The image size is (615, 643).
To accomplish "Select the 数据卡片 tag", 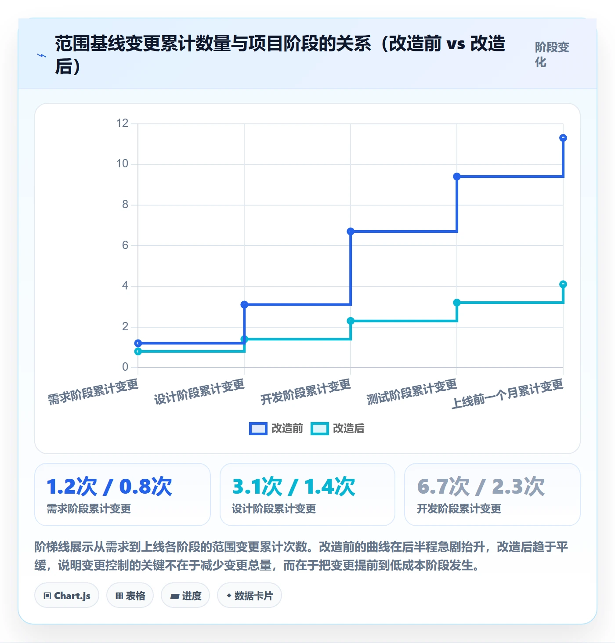I will 250,596.
